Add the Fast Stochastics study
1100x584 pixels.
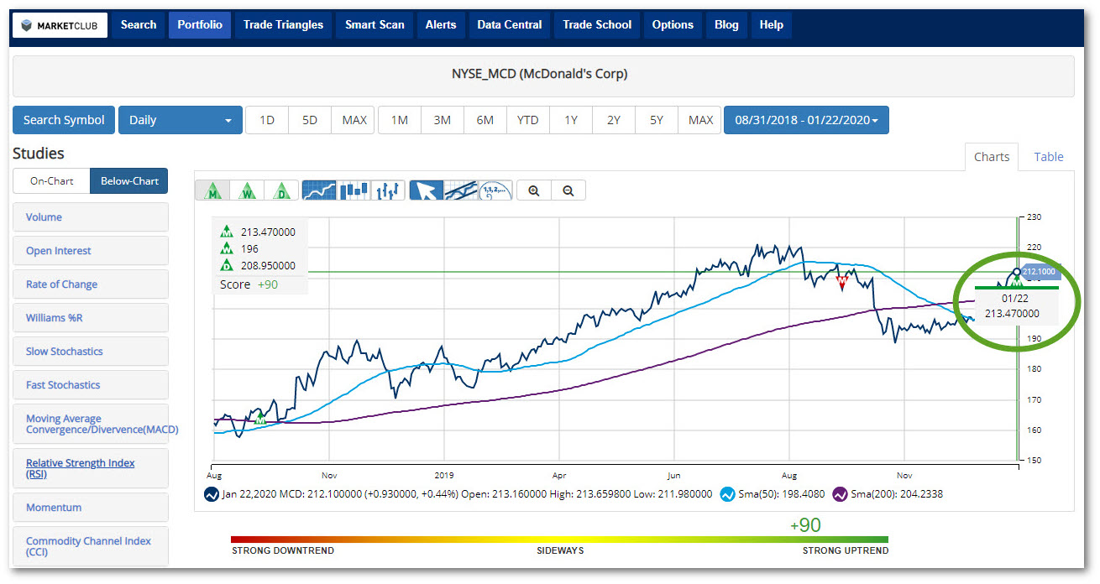point(91,385)
